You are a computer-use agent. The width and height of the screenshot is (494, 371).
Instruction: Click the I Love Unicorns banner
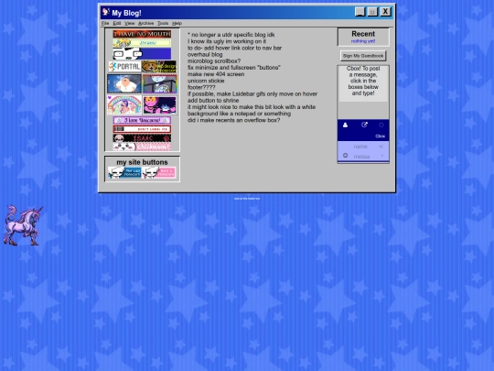tap(142, 120)
